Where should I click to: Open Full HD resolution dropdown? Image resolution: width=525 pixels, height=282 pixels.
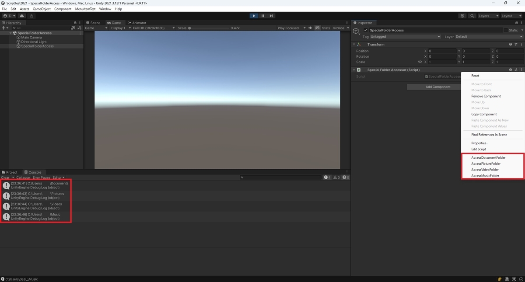pyautogui.click(x=153, y=28)
